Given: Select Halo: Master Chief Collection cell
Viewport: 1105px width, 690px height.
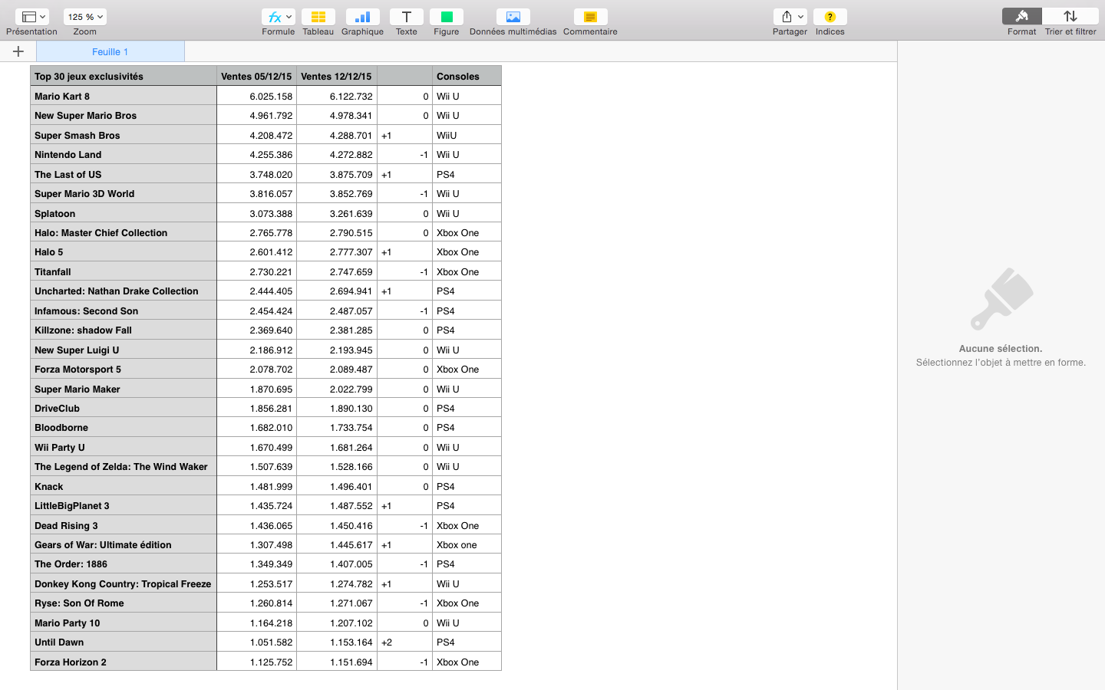Looking at the screenshot, I should pos(124,232).
